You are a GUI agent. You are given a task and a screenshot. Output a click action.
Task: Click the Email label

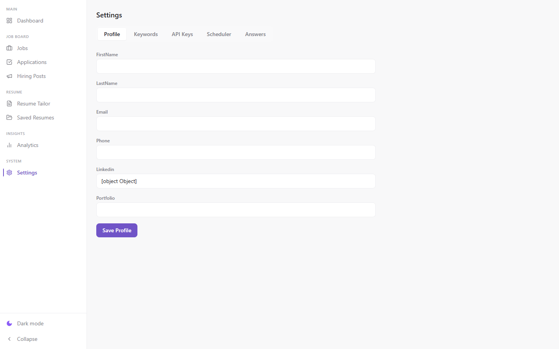(x=102, y=112)
